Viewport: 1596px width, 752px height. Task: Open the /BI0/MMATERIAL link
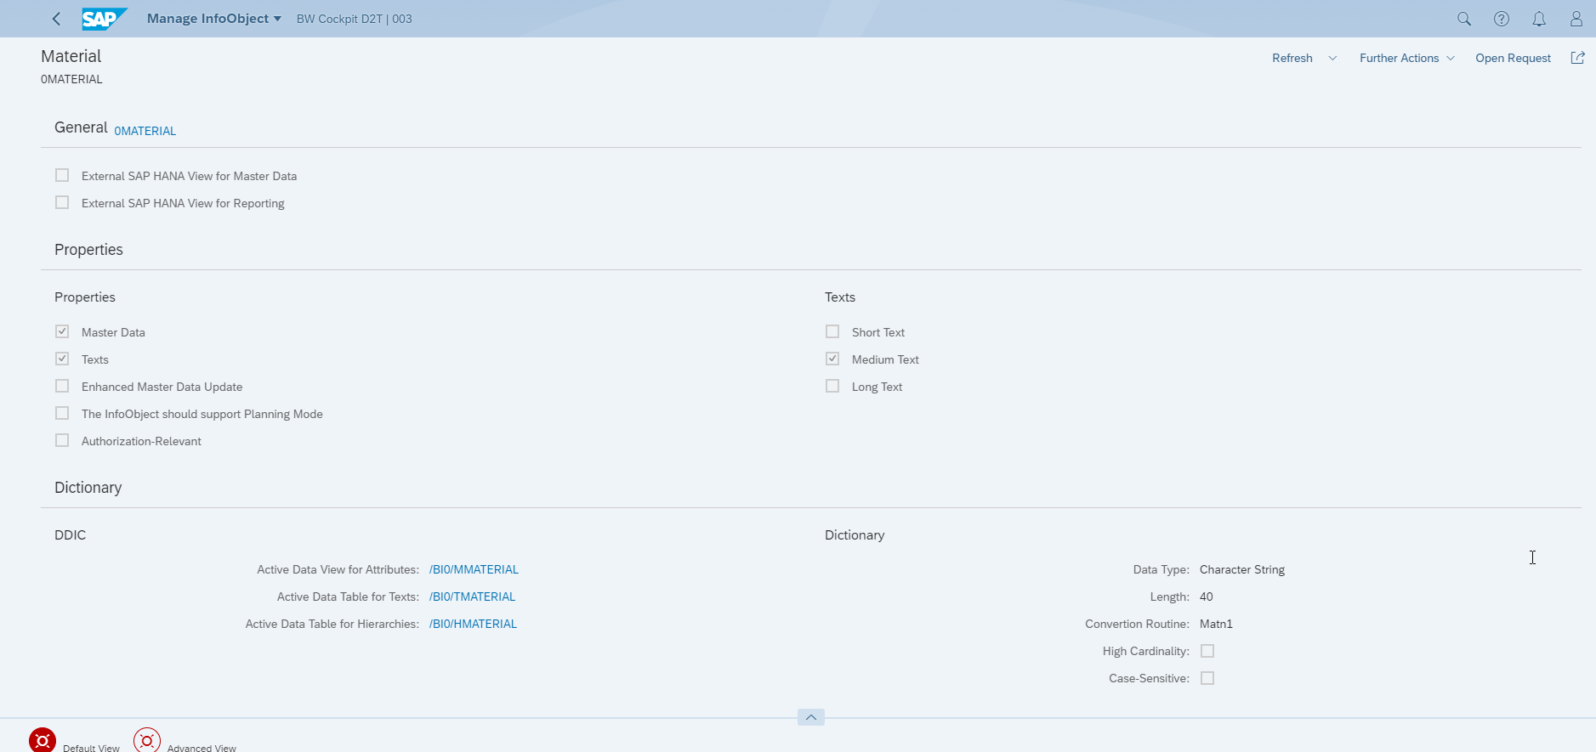coord(474,569)
